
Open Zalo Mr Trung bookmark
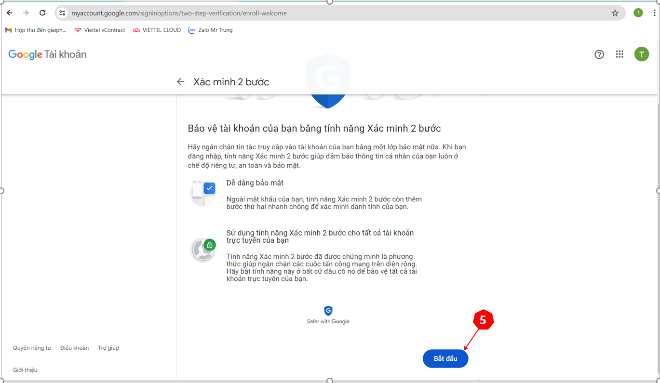[x=211, y=30]
